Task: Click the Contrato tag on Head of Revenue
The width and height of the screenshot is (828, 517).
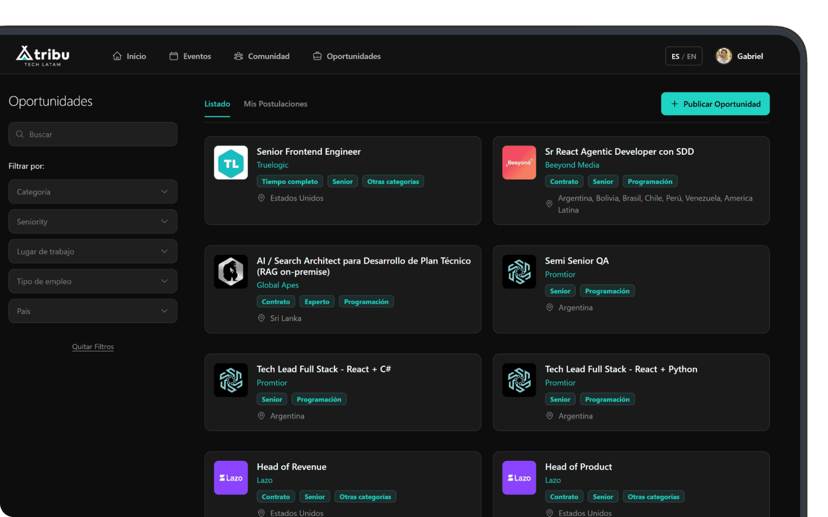Action: [x=276, y=497]
